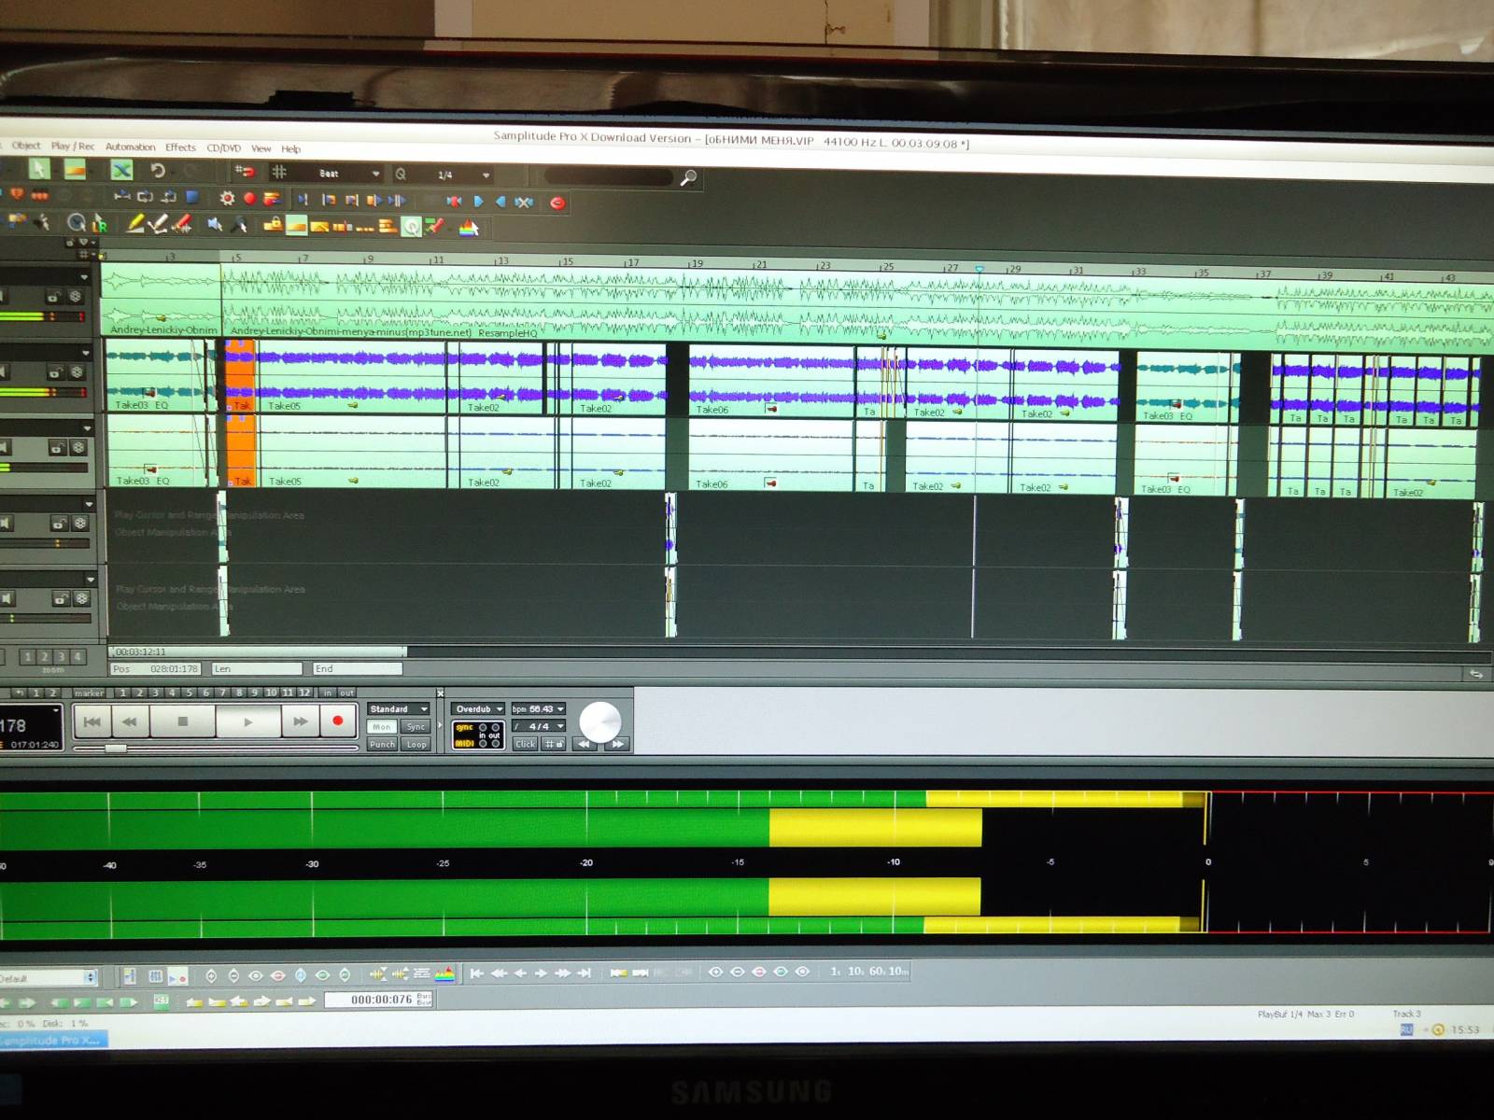
Task: Select the yellow pencil draw tool
Action: pos(136,223)
